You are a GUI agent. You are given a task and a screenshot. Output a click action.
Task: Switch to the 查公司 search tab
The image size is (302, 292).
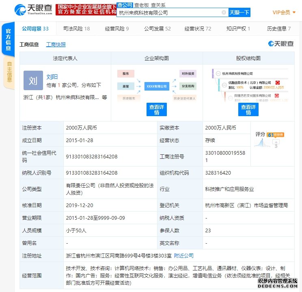(125, 5)
